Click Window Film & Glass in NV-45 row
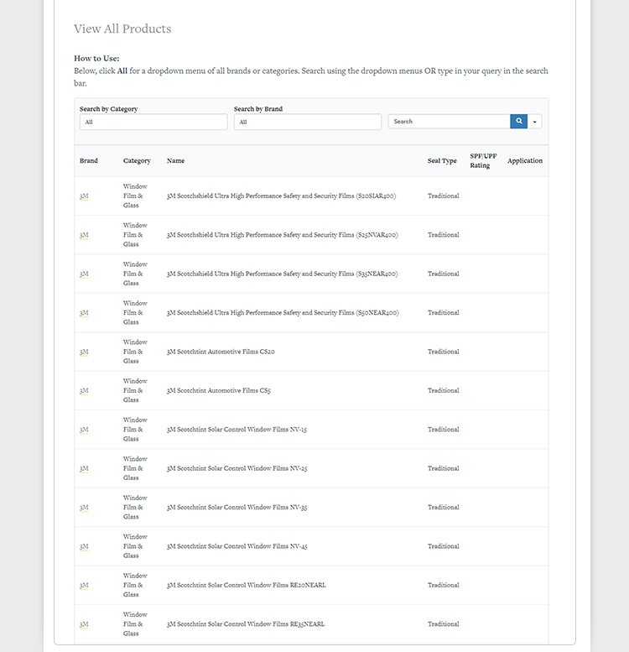The image size is (629, 652). 135,546
